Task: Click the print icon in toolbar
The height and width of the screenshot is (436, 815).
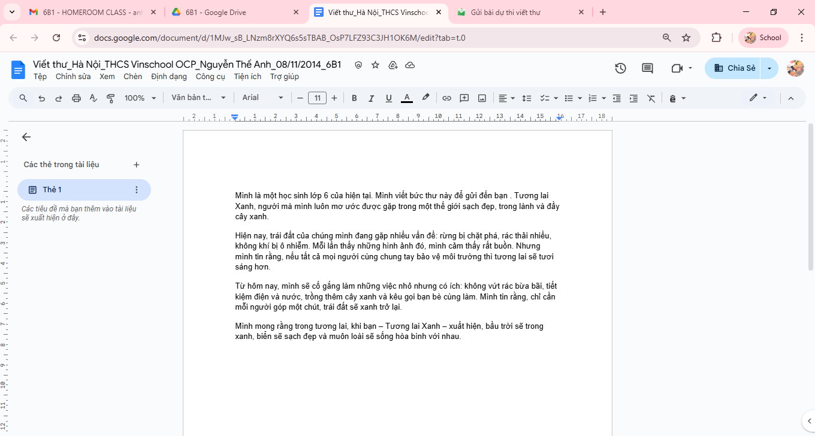Action: (x=76, y=98)
